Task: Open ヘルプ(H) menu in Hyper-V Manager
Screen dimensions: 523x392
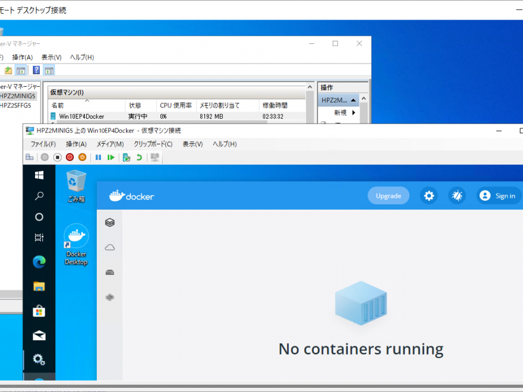Action: click(82, 58)
